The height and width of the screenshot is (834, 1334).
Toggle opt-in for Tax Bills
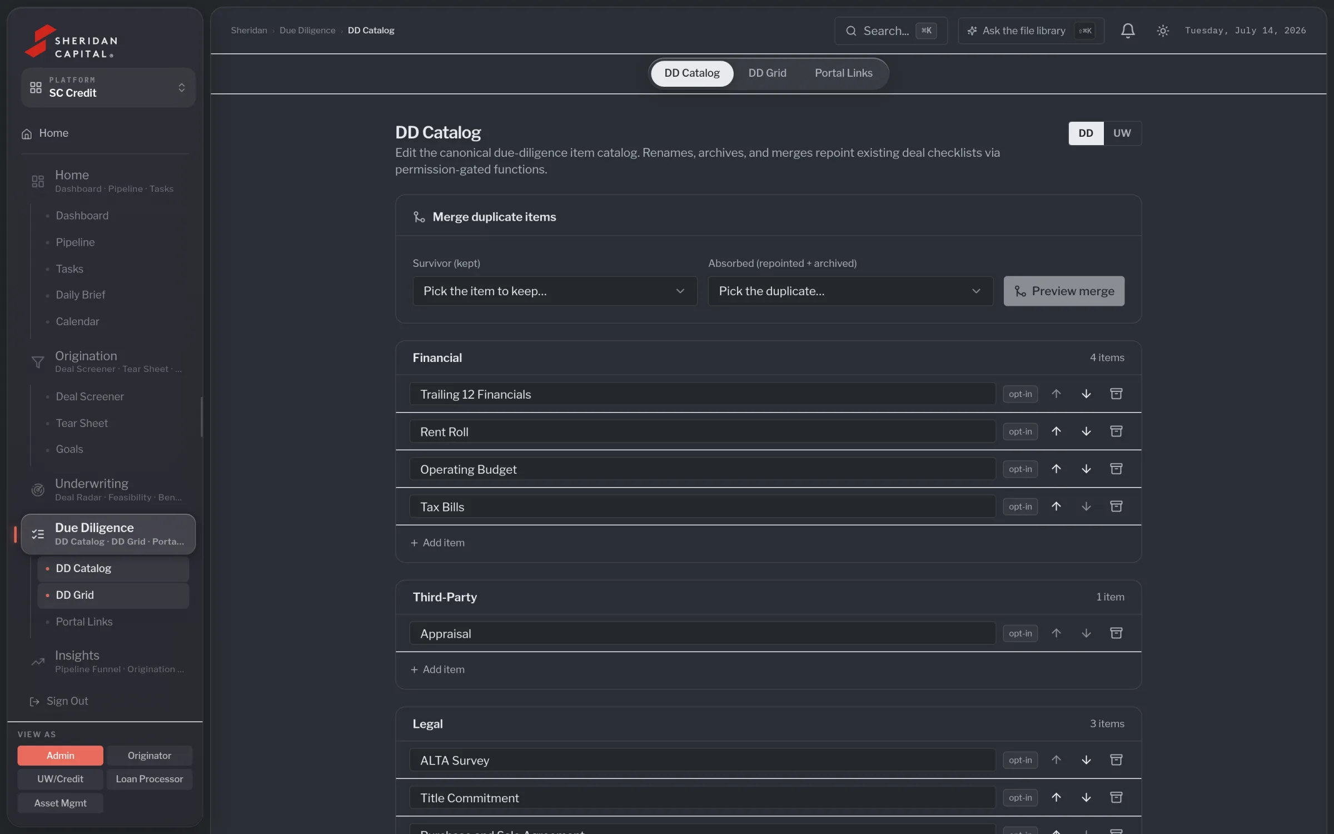pos(1020,507)
